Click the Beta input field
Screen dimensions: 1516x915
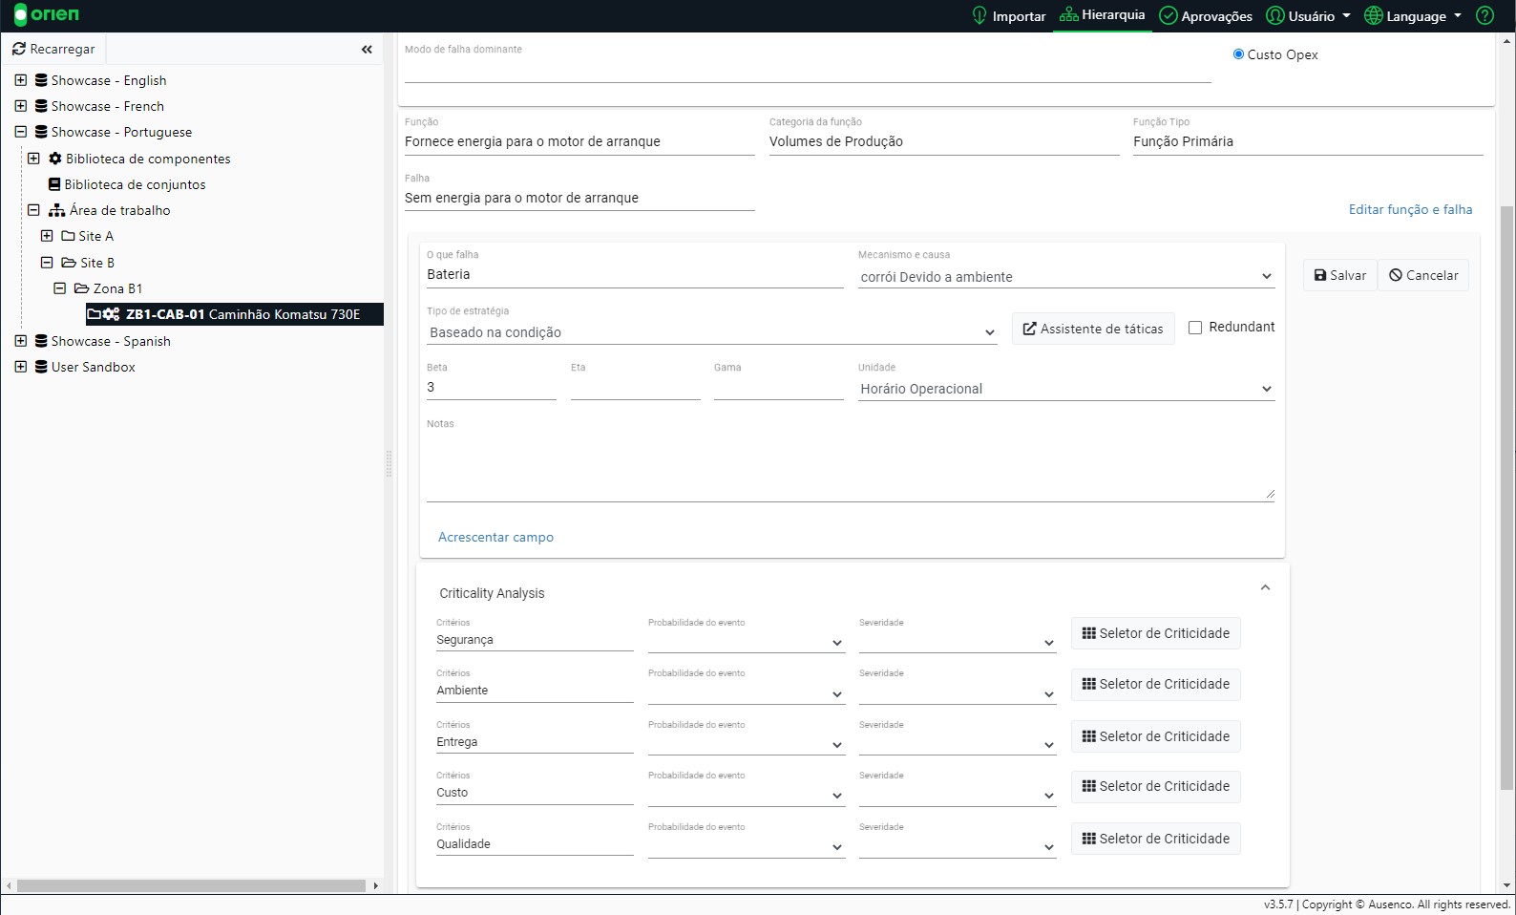point(492,387)
